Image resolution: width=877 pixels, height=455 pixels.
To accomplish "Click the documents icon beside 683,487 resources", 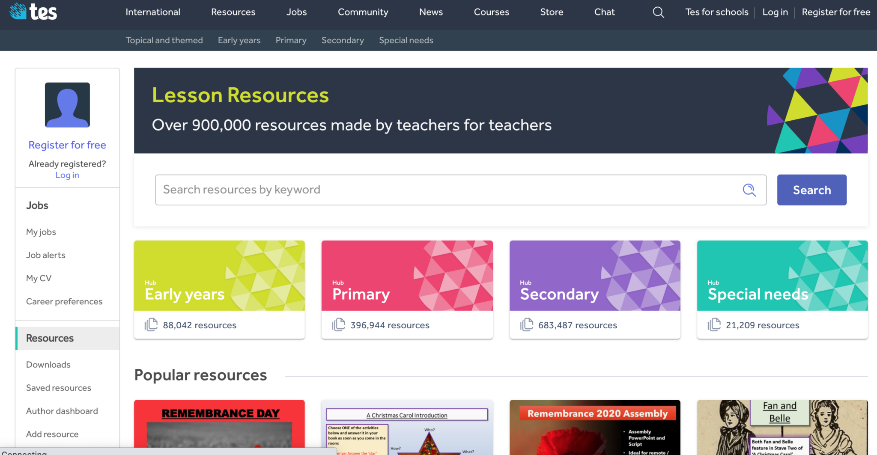I will [x=527, y=325].
